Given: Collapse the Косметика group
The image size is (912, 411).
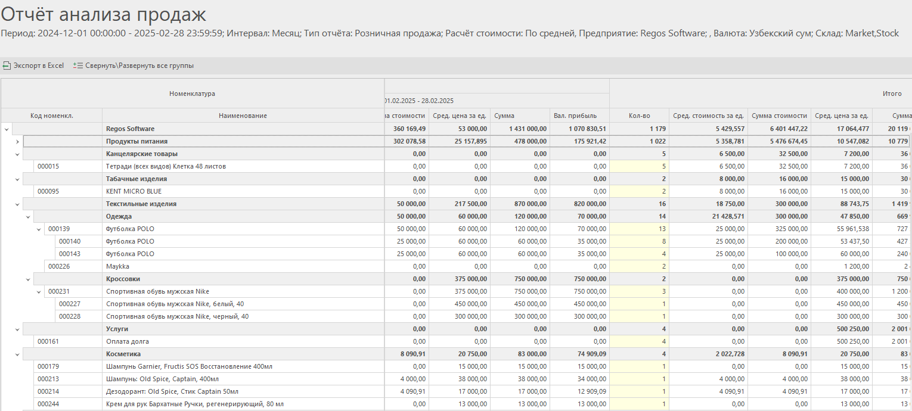Looking at the screenshot, I should pyautogui.click(x=17, y=354).
